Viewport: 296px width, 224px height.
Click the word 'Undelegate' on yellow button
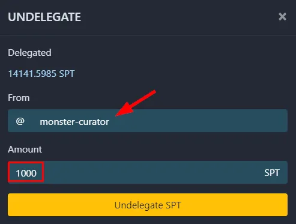tap(139, 205)
